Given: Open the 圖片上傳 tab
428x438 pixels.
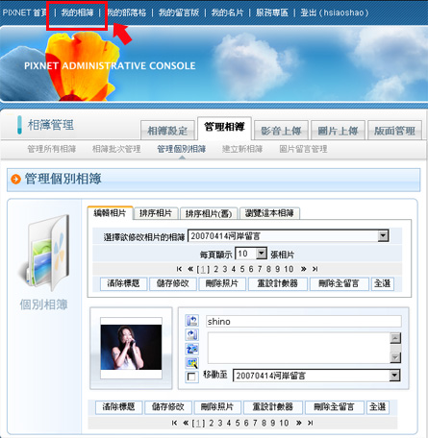Looking at the screenshot, I should pyautogui.click(x=338, y=131).
